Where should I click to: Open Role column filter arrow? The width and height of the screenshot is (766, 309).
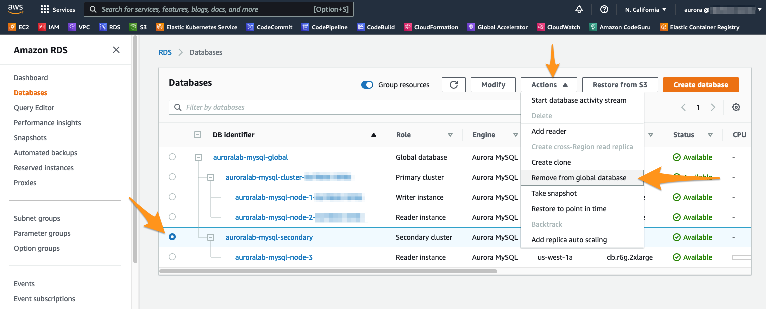(450, 135)
